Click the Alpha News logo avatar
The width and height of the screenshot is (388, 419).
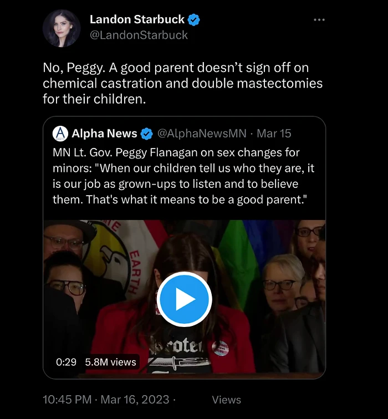60,134
